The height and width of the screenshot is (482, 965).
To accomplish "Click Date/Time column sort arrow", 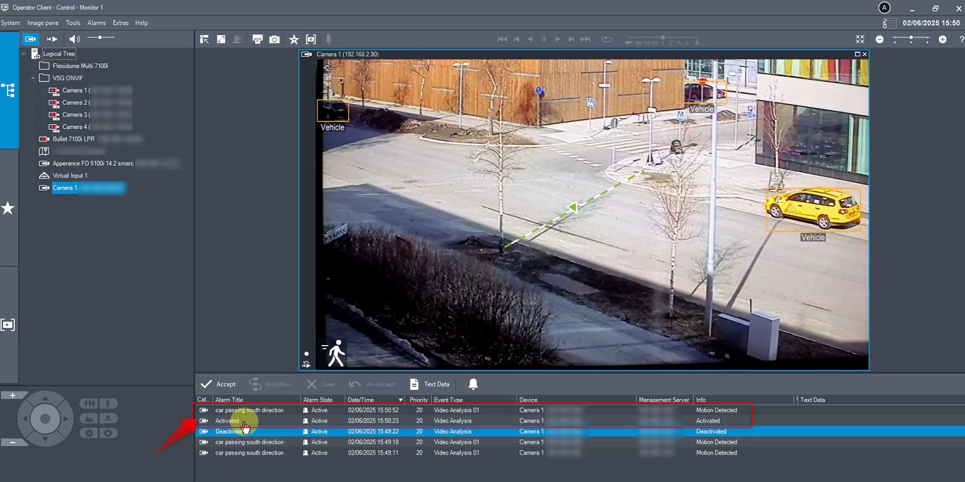I will (x=400, y=400).
